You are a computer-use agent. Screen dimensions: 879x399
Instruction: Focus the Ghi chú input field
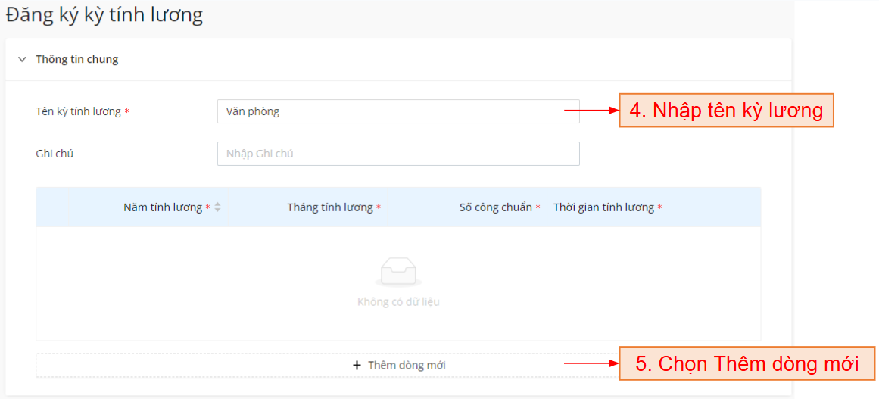click(397, 154)
